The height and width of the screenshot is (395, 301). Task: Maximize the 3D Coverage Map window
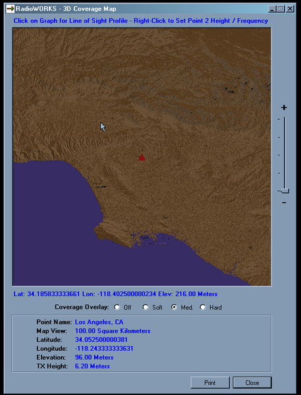pos(281,9)
